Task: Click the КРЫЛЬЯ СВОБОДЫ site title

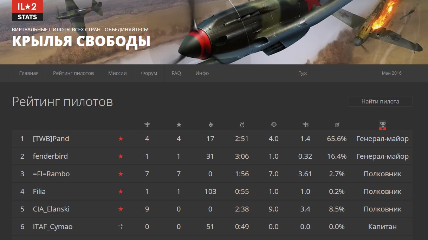Action: tap(81, 41)
